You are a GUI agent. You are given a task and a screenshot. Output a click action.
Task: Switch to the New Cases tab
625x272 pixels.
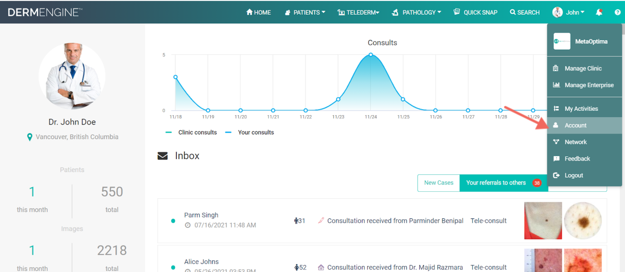[439, 183]
